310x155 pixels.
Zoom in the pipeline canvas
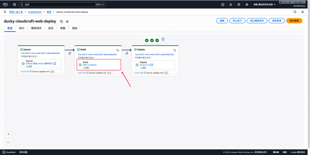(8, 134)
